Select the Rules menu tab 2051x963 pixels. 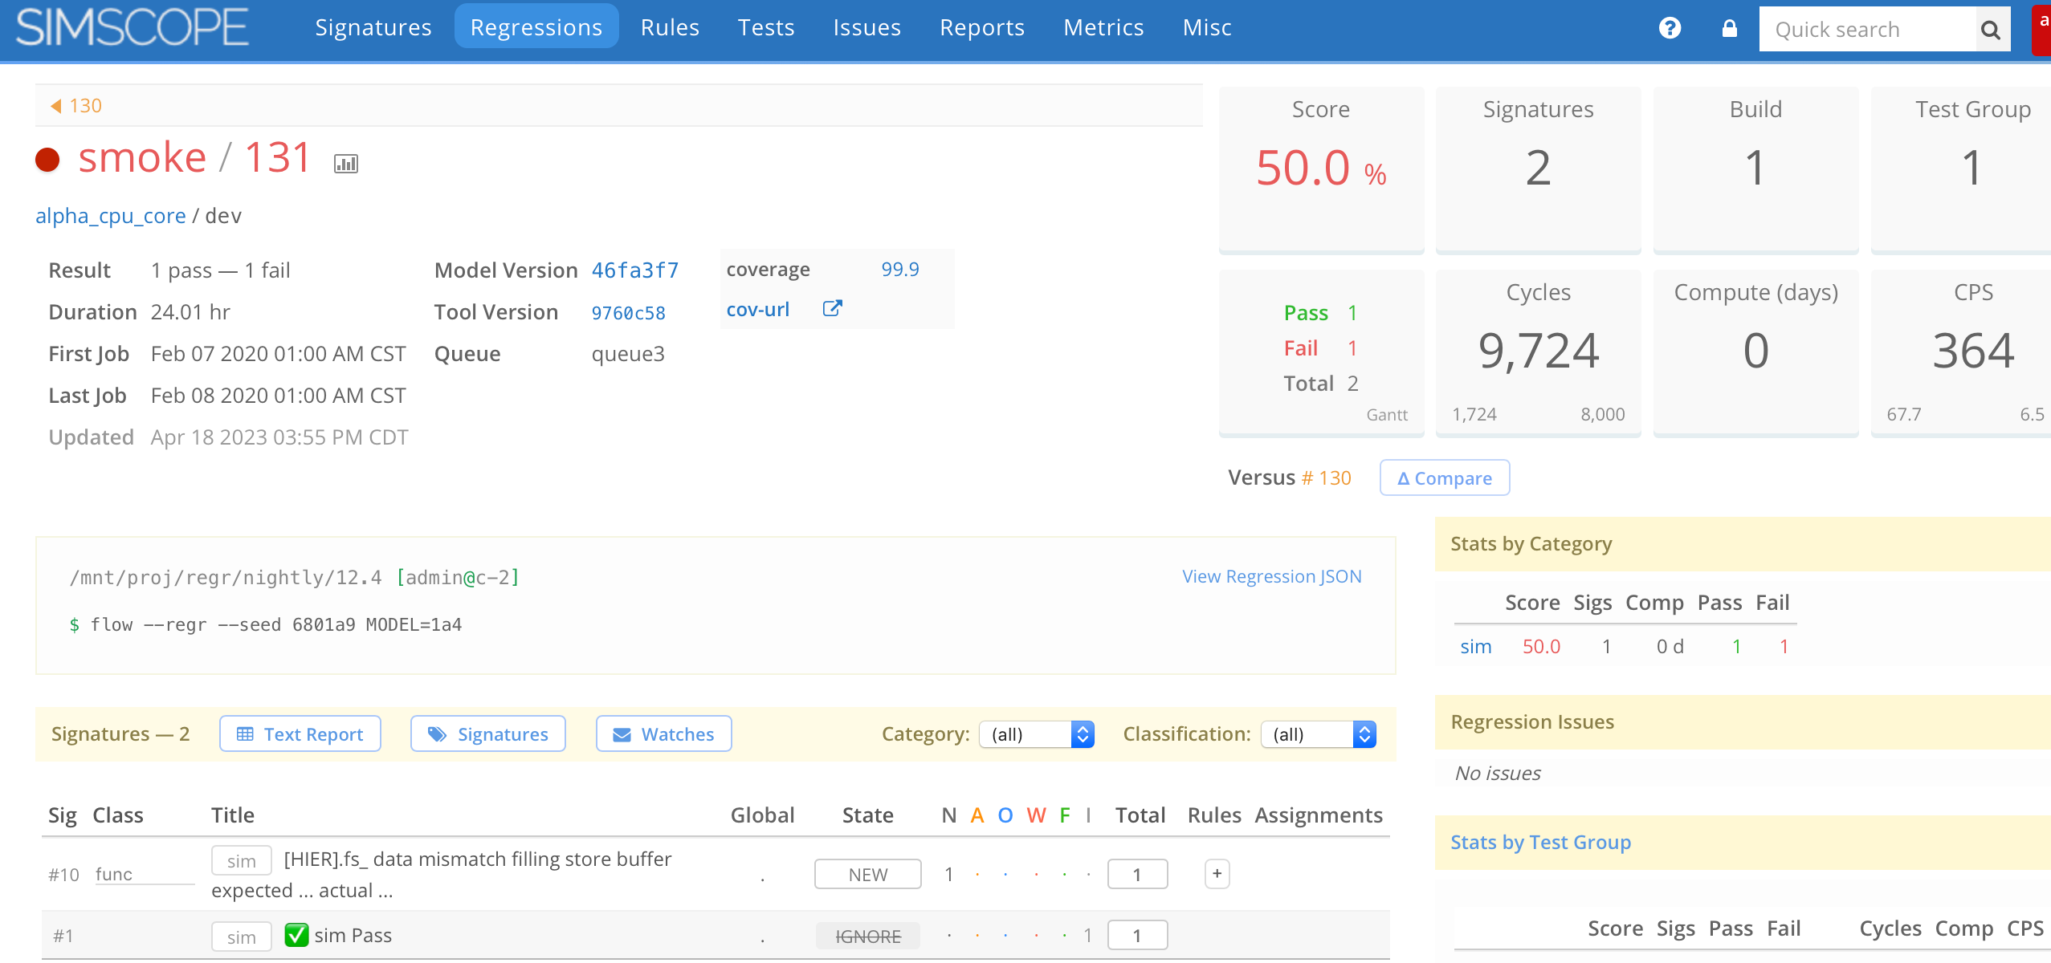tap(668, 26)
